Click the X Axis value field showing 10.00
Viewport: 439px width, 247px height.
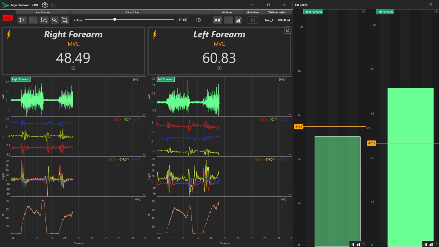point(183,20)
